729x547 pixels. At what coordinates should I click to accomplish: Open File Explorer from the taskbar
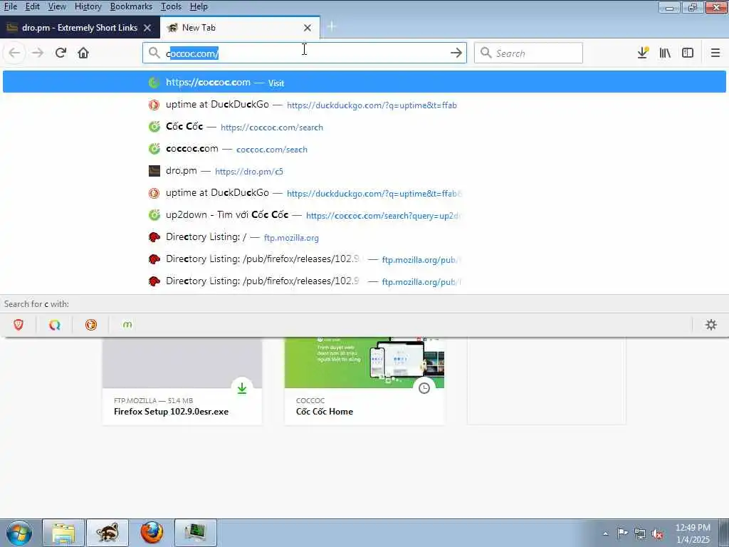coord(63,533)
